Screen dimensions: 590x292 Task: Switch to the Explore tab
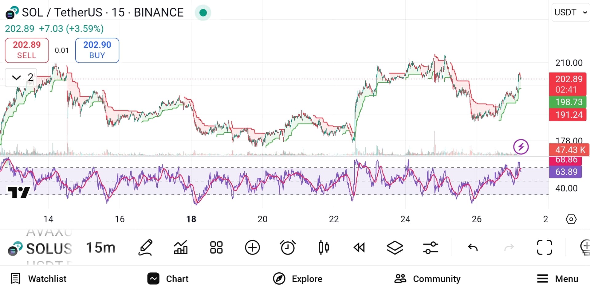297,279
